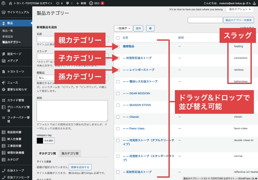
Task: Check the 電池レス石油ストーブ row checkbox
Action: click(118, 82)
